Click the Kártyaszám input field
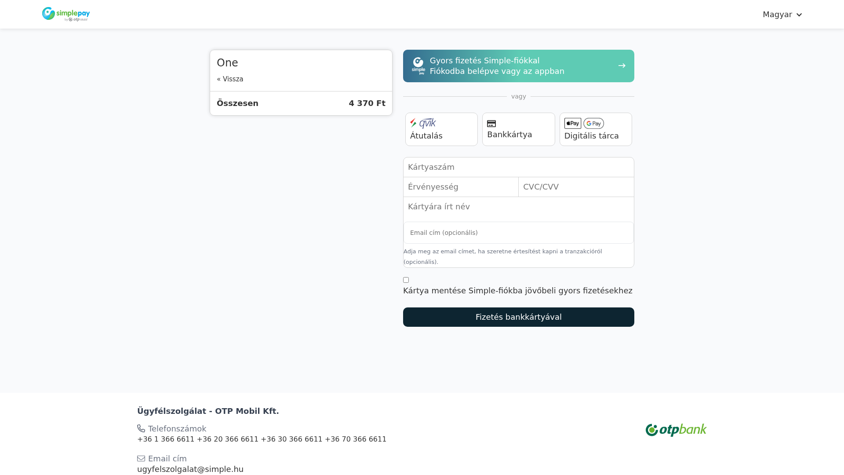Viewport: 844px width, 475px height. [x=518, y=167]
